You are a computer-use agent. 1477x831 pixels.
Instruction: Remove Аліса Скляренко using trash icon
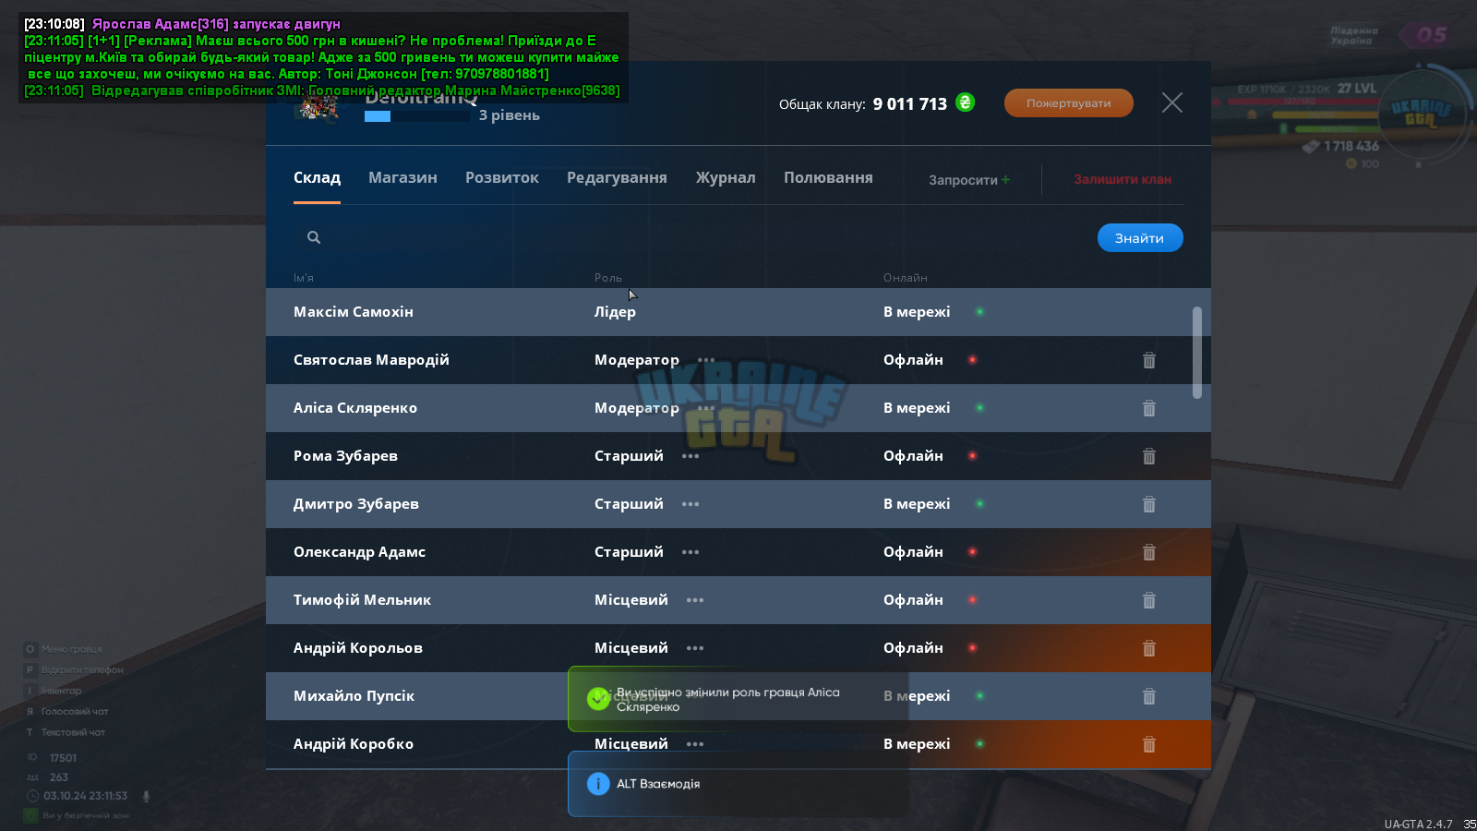pyautogui.click(x=1149, y=408)
